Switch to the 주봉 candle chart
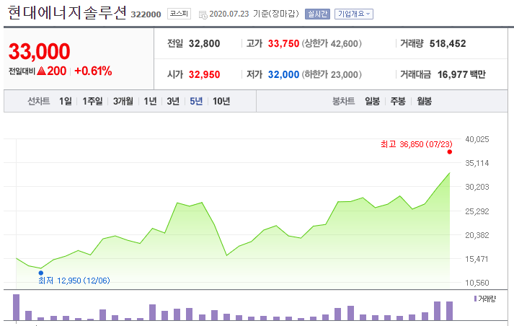 coord(398,101)
